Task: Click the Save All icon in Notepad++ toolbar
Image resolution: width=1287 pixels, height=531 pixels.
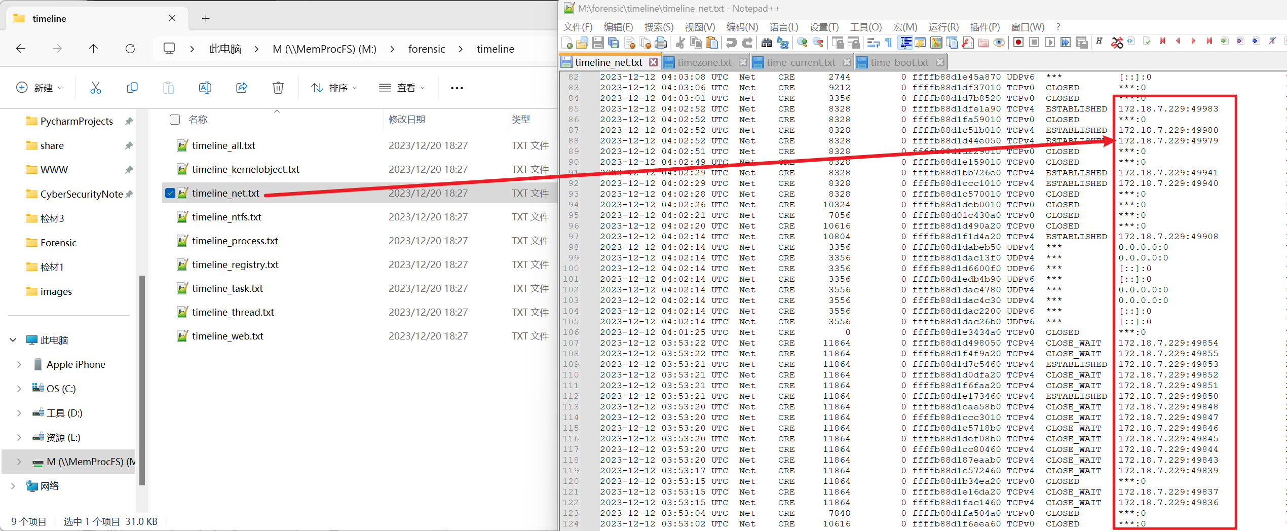Action: point(614,43)
